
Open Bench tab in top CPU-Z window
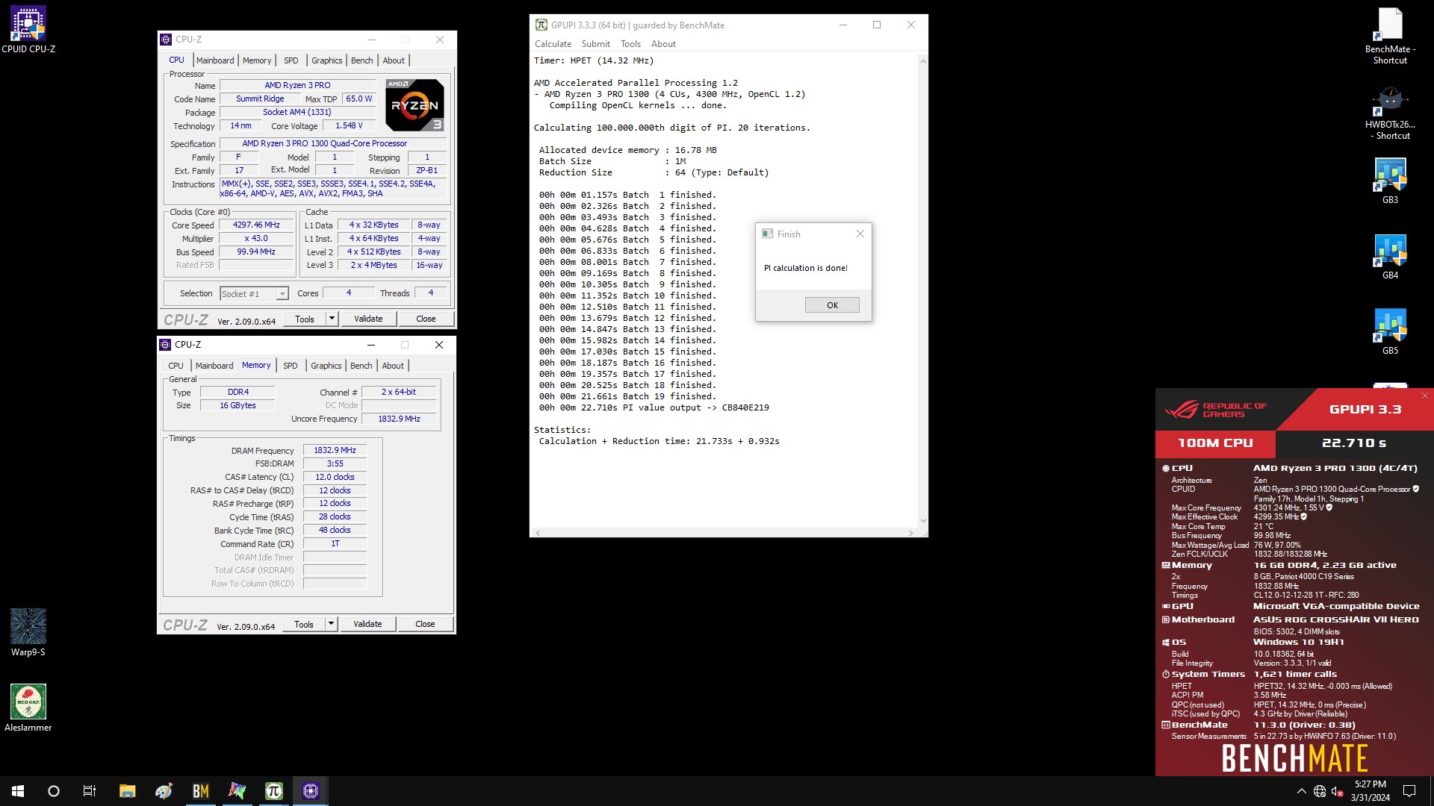coord(362,60)
